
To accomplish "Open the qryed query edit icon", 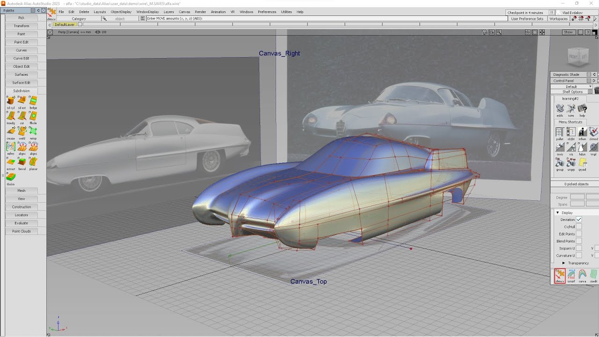I will tap(582, 164).
